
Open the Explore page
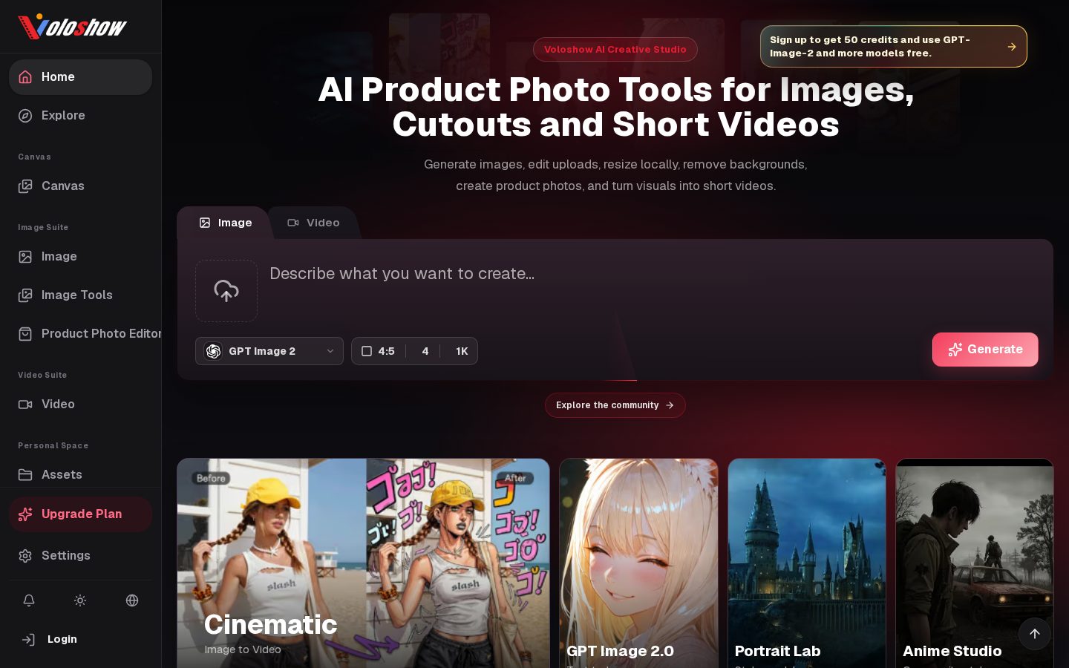80,116
